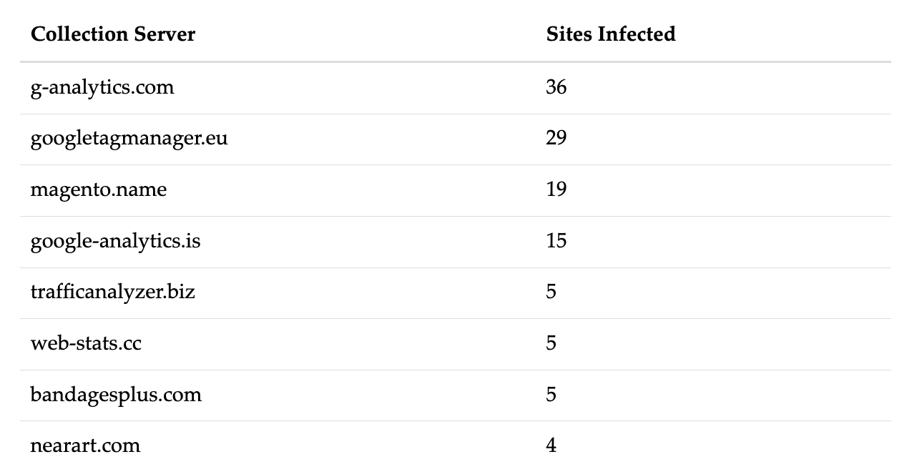This screenshot has height=472, width=907.
Task: Click the web-stats.cc table cell
Action: [x=86, y=343]
